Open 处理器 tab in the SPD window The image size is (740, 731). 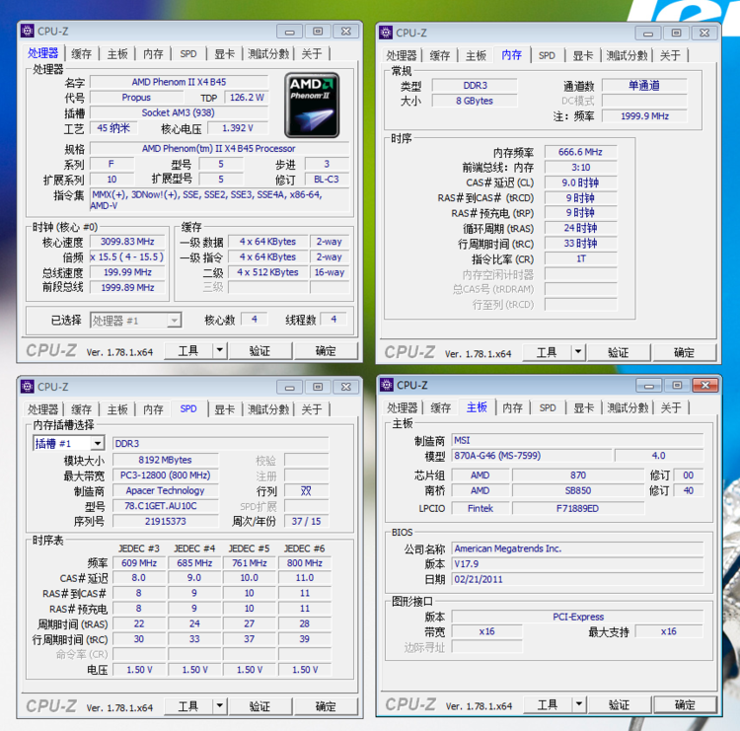[x=42, y=409]
